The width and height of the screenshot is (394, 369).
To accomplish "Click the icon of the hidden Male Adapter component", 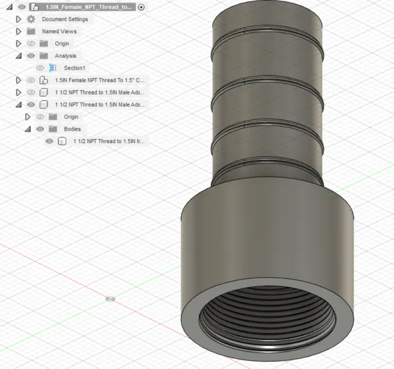I will click(44, 93).
